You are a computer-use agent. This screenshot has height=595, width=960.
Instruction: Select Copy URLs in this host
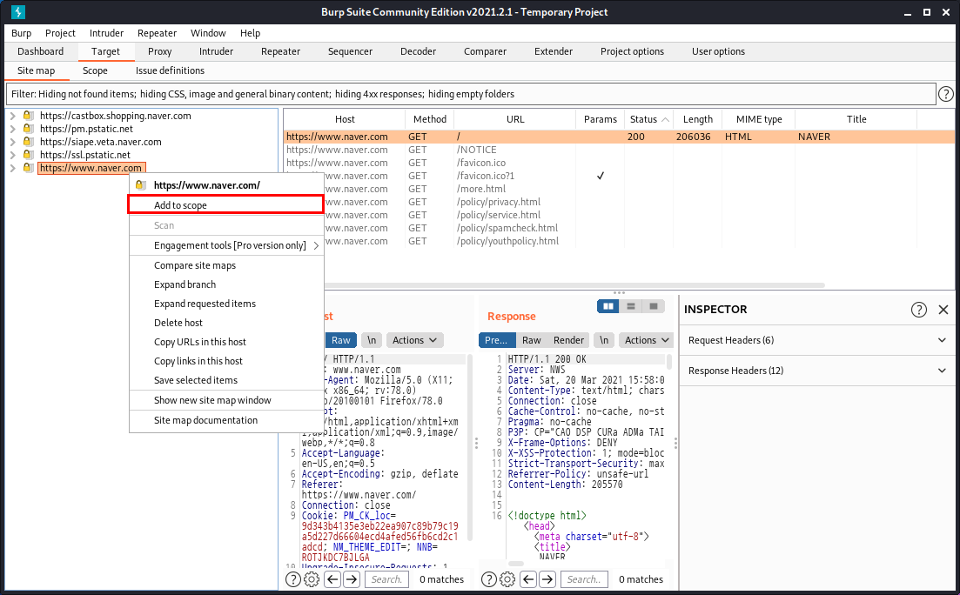pyautogui.click(x=226, y=342)
